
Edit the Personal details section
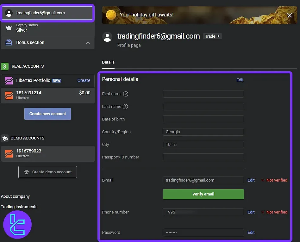pos(240,80)
